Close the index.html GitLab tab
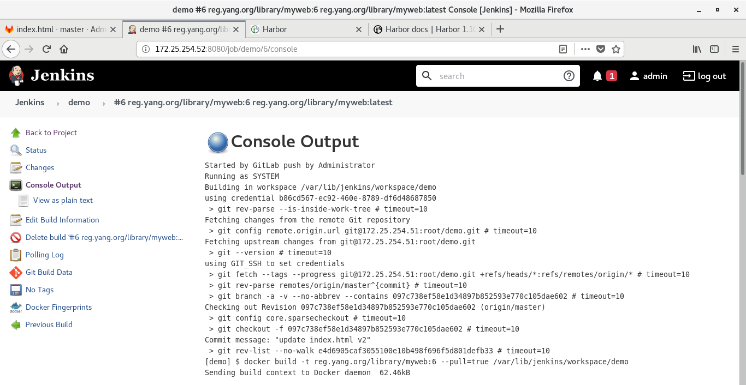746x385 pixels. pos(113,29)
